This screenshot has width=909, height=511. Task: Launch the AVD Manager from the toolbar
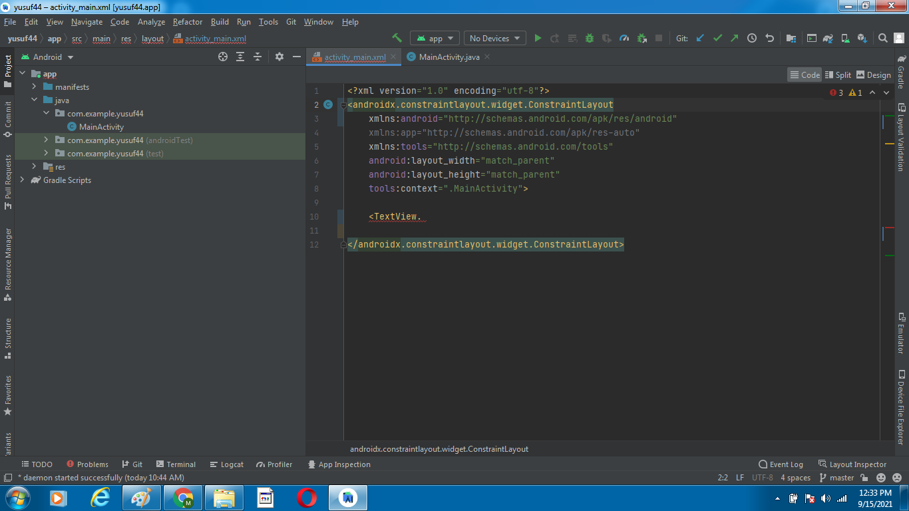[x=846, y=38]
